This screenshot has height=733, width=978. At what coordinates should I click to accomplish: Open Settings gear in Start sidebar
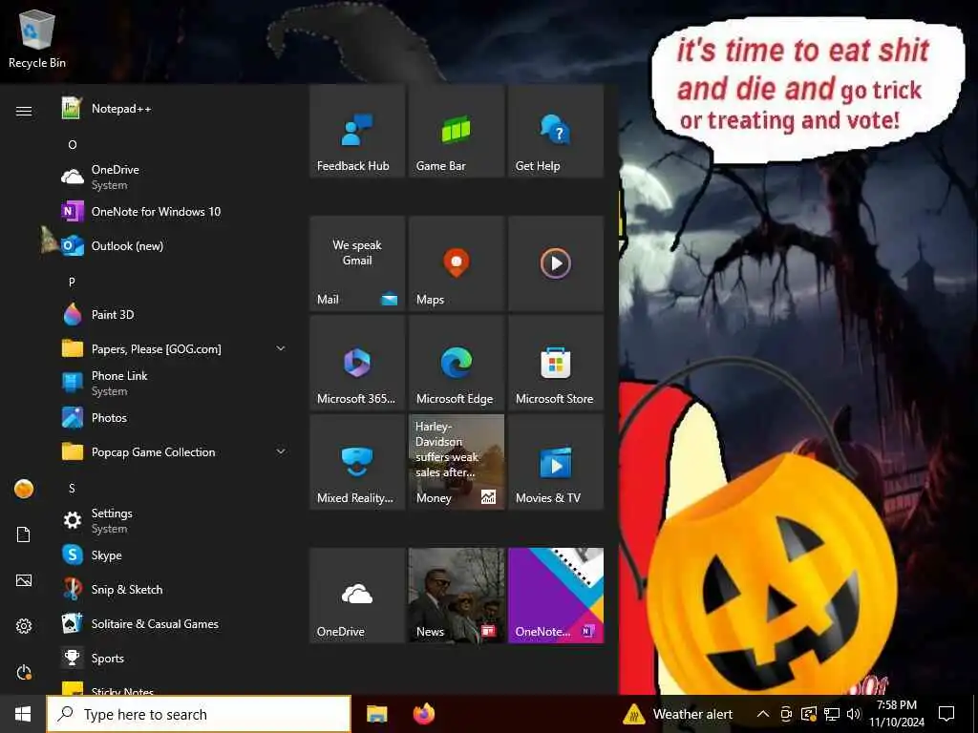click(24, 626)
